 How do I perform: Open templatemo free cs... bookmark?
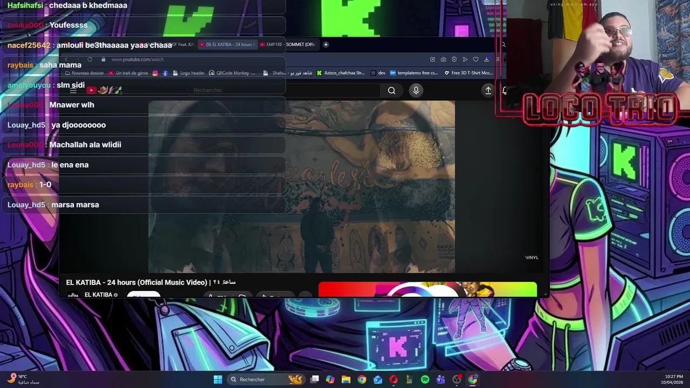tap(414, 73)
